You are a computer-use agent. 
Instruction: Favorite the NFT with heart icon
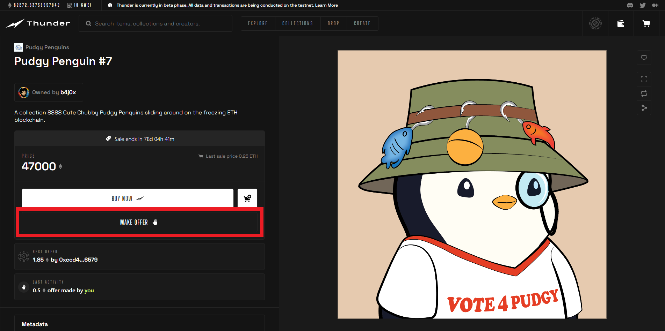(x=644, y=58)
